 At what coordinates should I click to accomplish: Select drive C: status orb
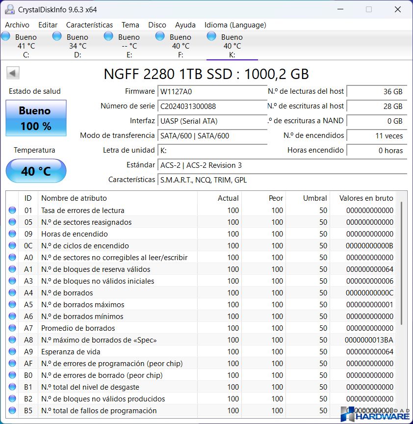tap(6, 36)
